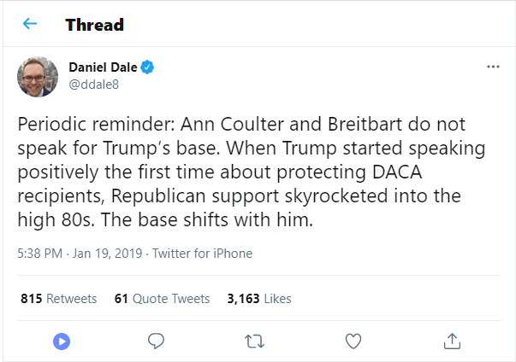Image resolution: width=516 pixels, height=362 pixels.
Task: View the 61 Quote Tweets
Action: tap(162, 299)
